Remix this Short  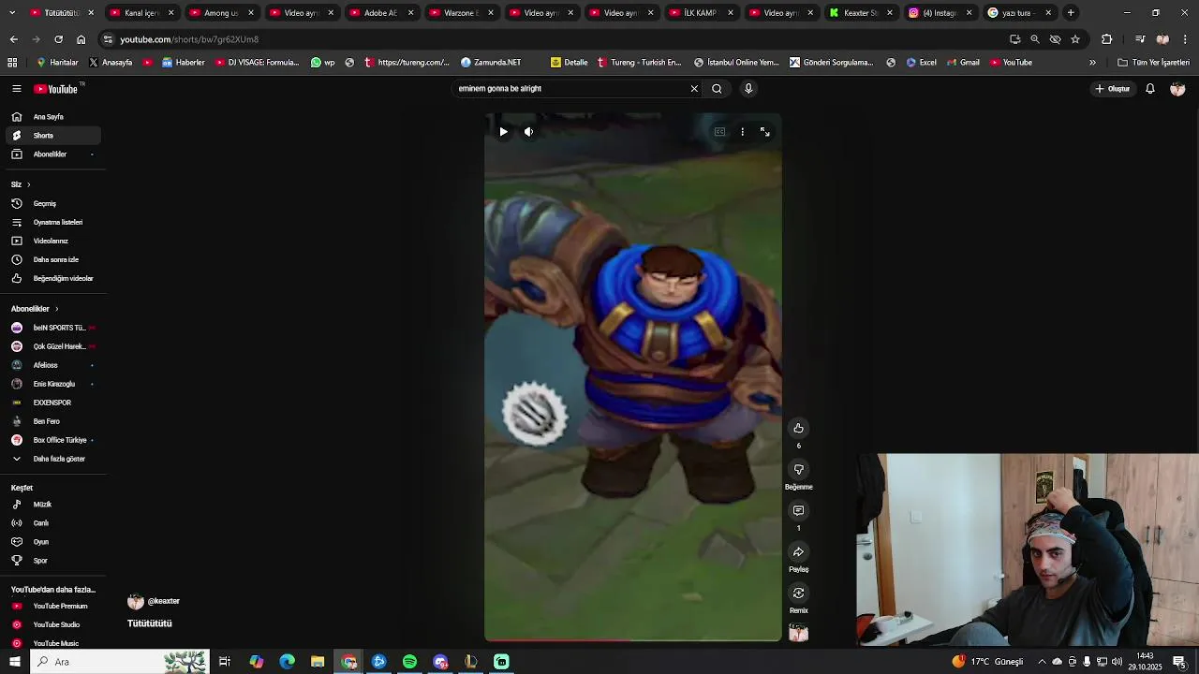798,593
